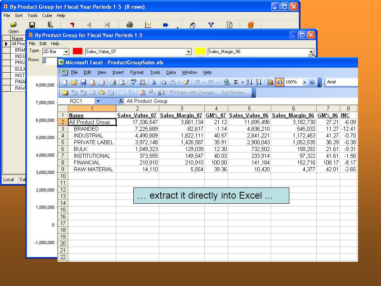Viewport: 381px width, 286px height.
Task: Click the Sales_Value_07 column heading cell
Action: 137,115
